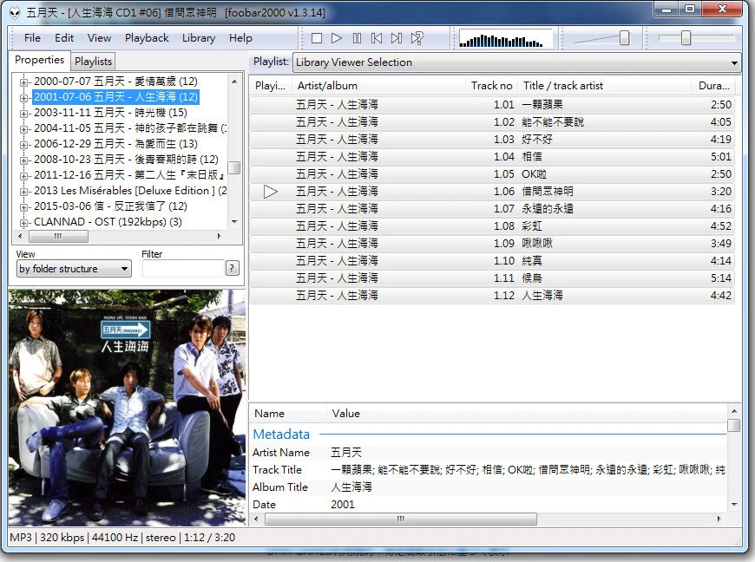The width and height of the screenshot is (755, 562).
Task: Click the Stop playback button
Action: [x=317, y=38]
